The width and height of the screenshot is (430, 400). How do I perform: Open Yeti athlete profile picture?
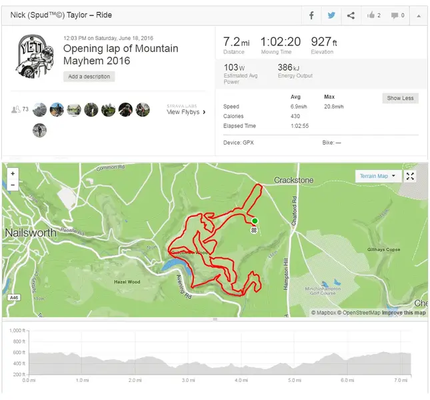(33, 57)
